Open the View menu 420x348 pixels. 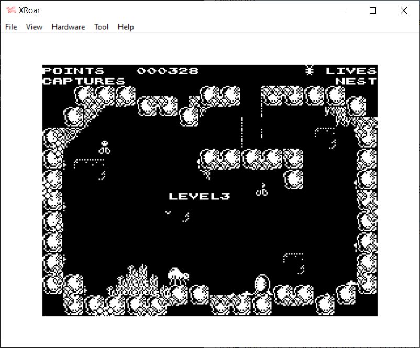coord(34,27)
